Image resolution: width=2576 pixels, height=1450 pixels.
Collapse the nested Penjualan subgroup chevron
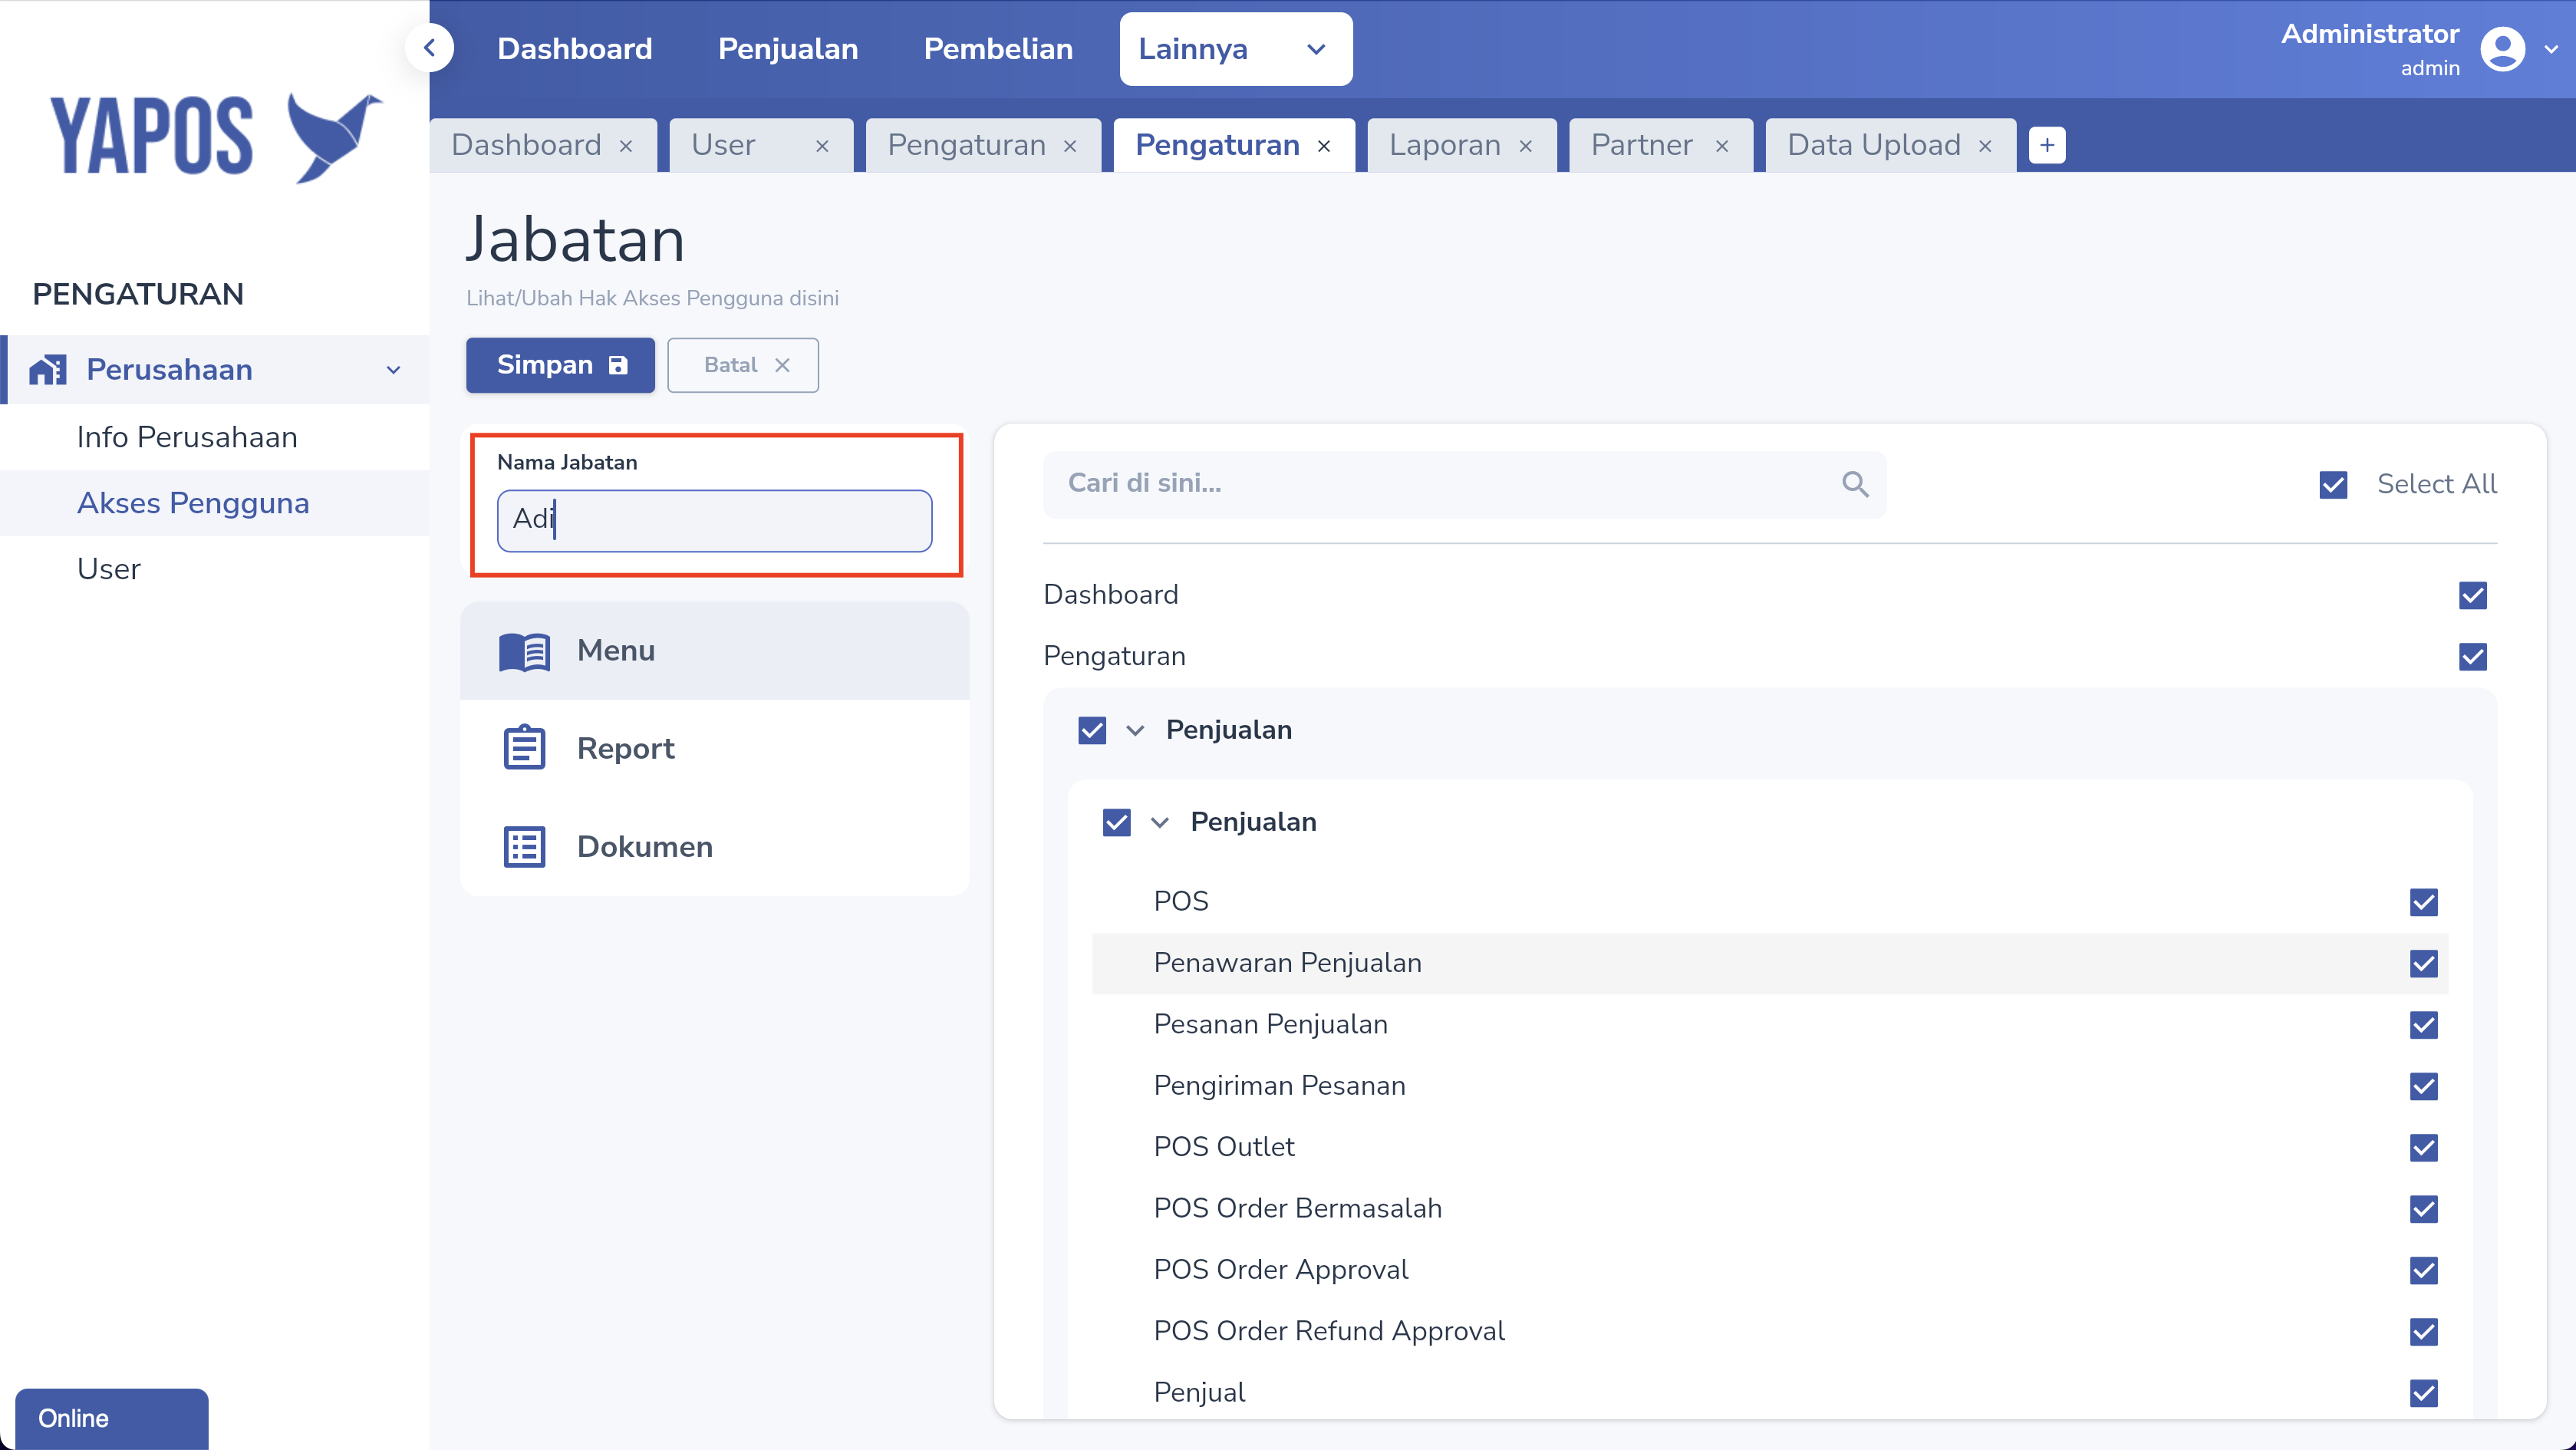1160,823
